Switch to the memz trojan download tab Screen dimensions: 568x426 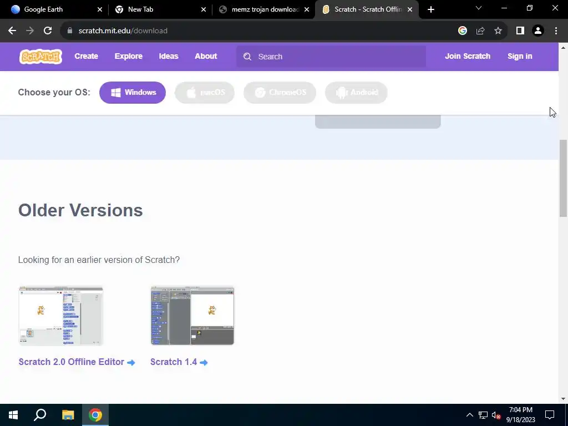point(265,10)
